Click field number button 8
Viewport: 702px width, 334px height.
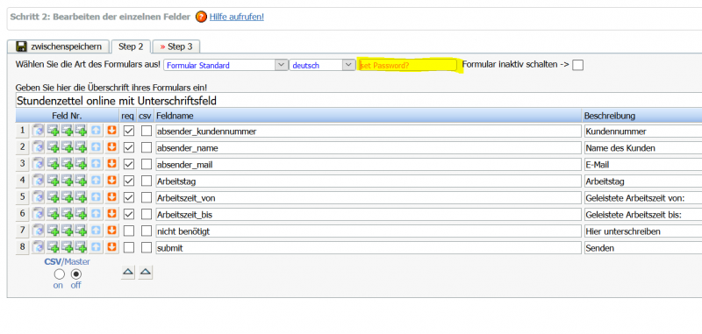[x=23, y=247]
